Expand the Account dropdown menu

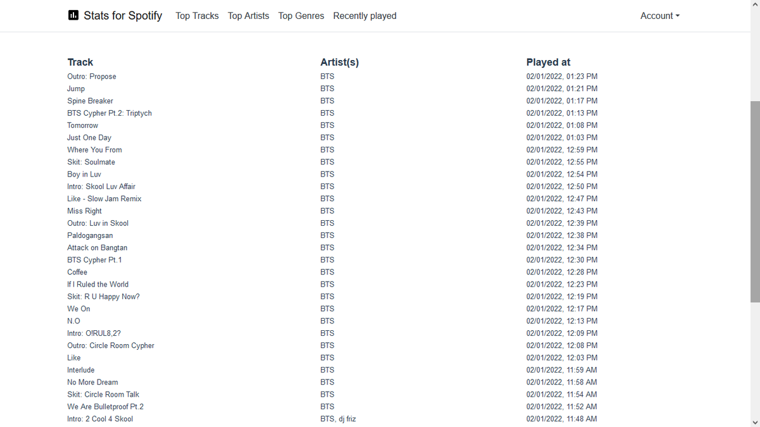point(660,16)
